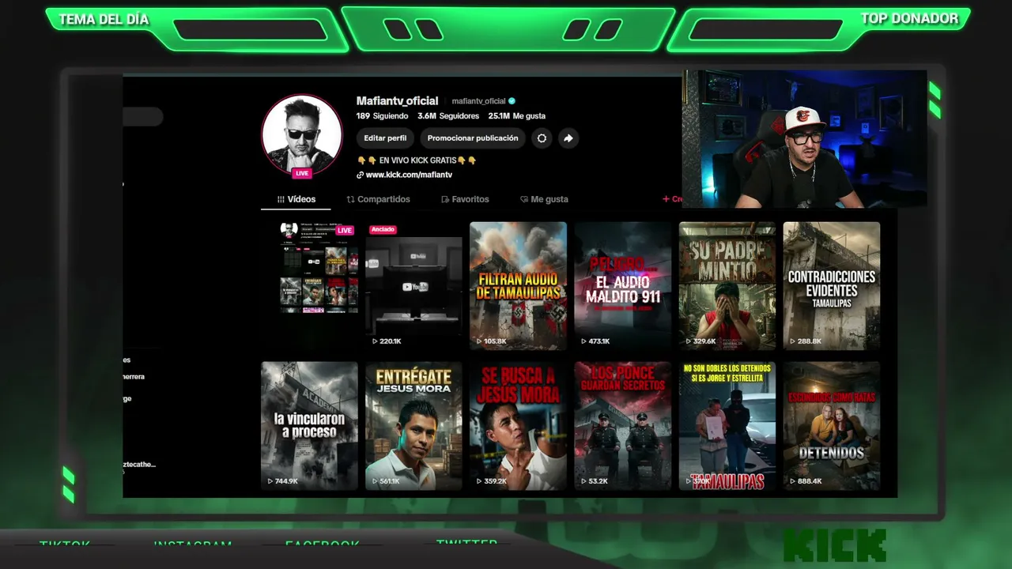The image size is (1012, 569).
Task: Click the 'TEMA DEL DÍA' overlay label
Action: click(x=104, y=20)
